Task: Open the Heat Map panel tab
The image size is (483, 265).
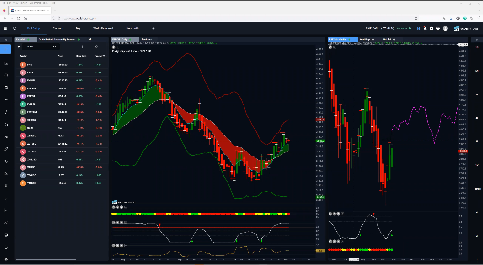Action: [x=367, y=40]
